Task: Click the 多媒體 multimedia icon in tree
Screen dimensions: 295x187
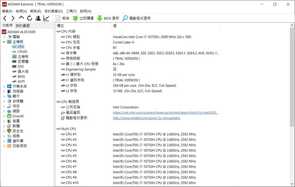Action: pyautogui.click(x=9, y=102)
